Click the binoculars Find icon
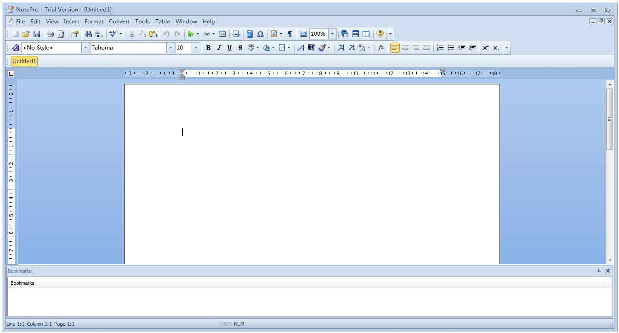This screenshot has width=619, height=333. tap(88, 34)
